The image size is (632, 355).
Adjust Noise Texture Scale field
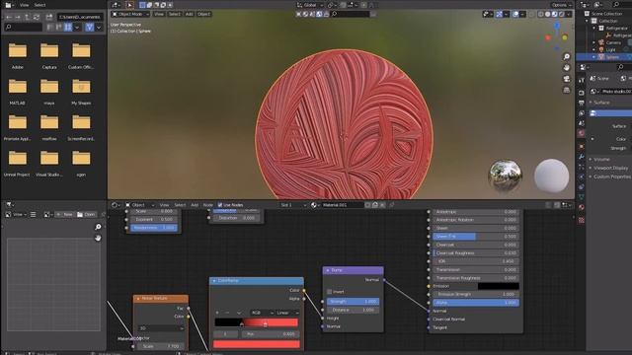pos(161,346)
